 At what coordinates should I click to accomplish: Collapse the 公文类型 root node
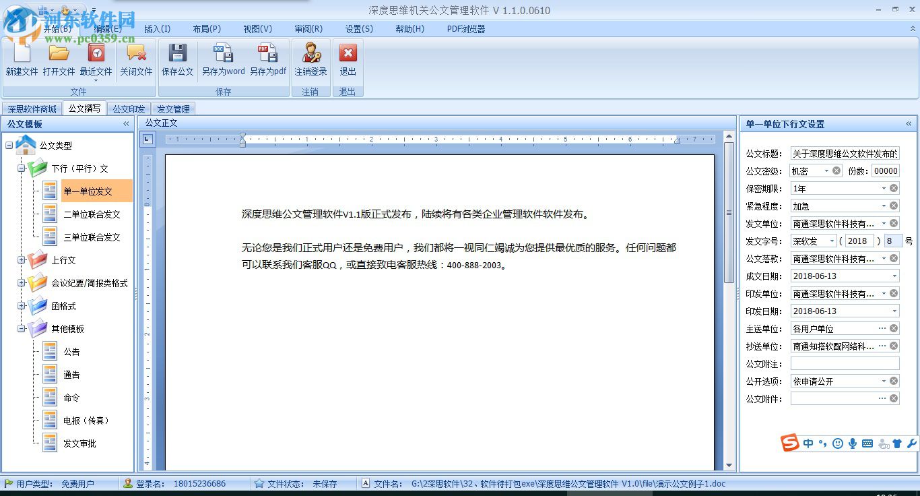[x=9, y=146]
